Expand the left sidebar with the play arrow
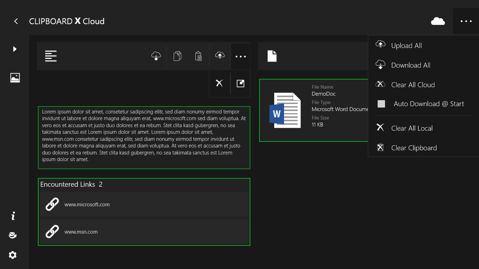Viewport: 479px width, 269px height. pyautogui.click(x=15, y=49)
